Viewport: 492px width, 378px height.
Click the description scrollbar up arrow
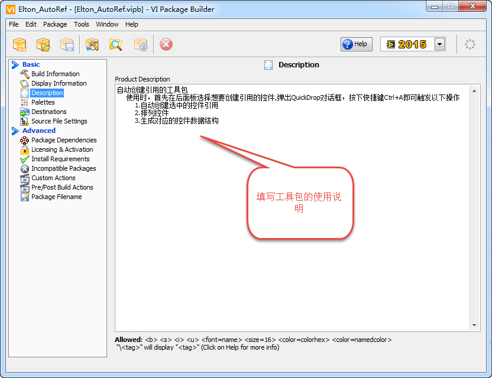point(474,91)
